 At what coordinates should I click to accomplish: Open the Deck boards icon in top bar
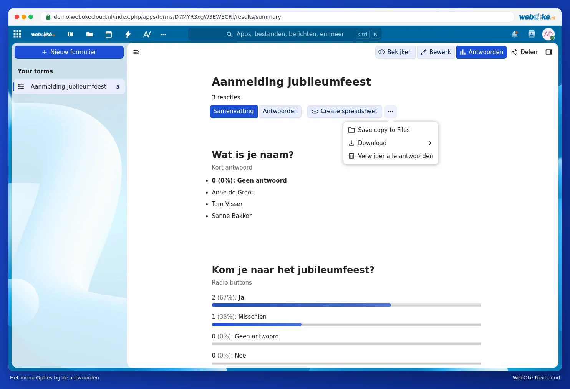[x=70, y=34]
